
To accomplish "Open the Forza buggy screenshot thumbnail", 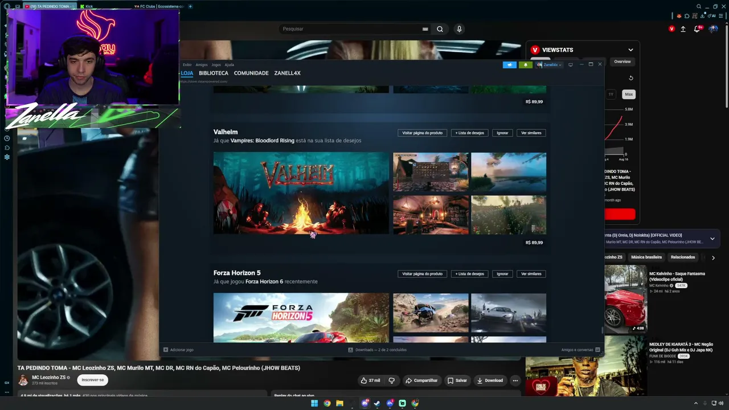I will (431, 313).
